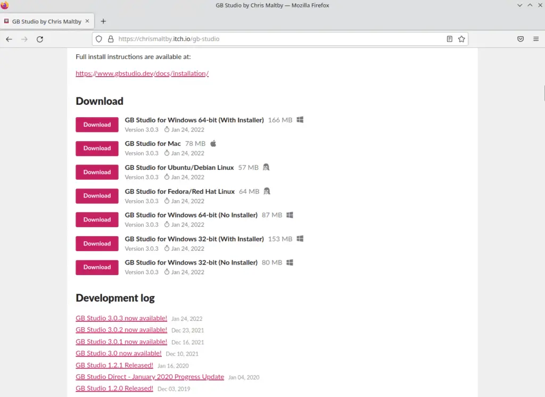This screenshot has width=545, height=397.
Task: Download GB Studio for Fedora/Red Hat Linux
Action: point(97,196)
